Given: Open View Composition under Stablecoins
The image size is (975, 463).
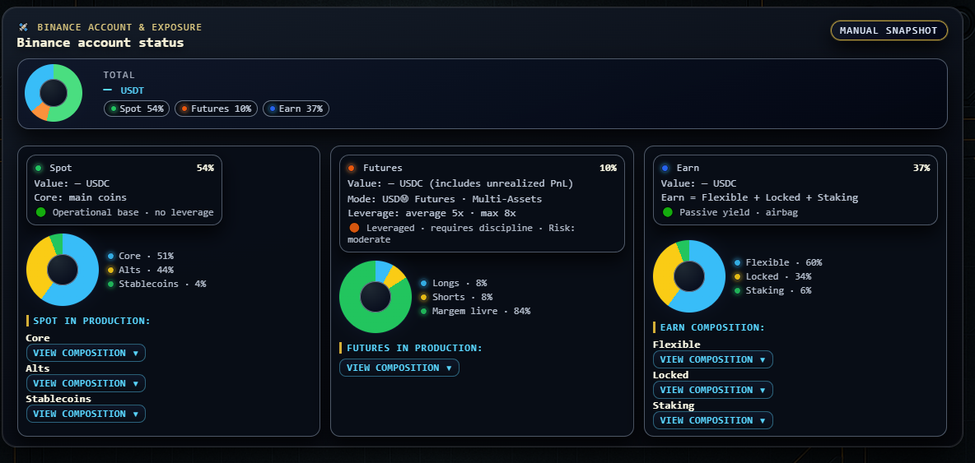Looking at the screenshot, I should tap(86, 414).
